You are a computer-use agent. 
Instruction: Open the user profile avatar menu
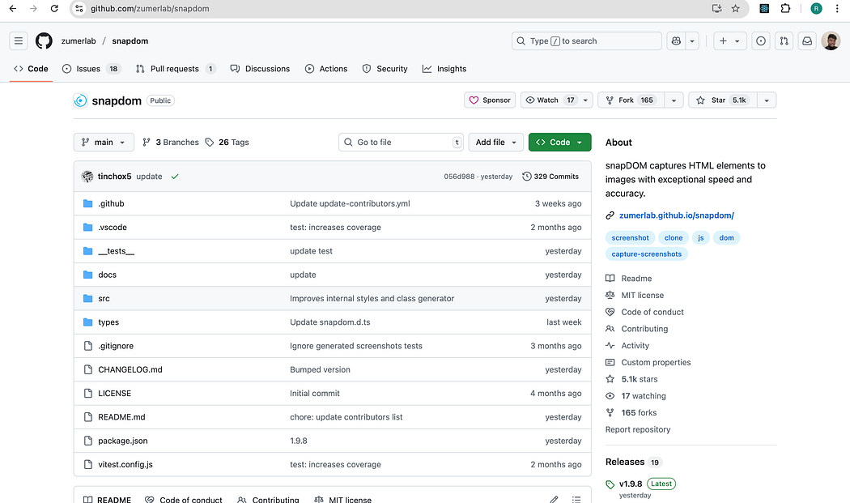coord(831,40)
